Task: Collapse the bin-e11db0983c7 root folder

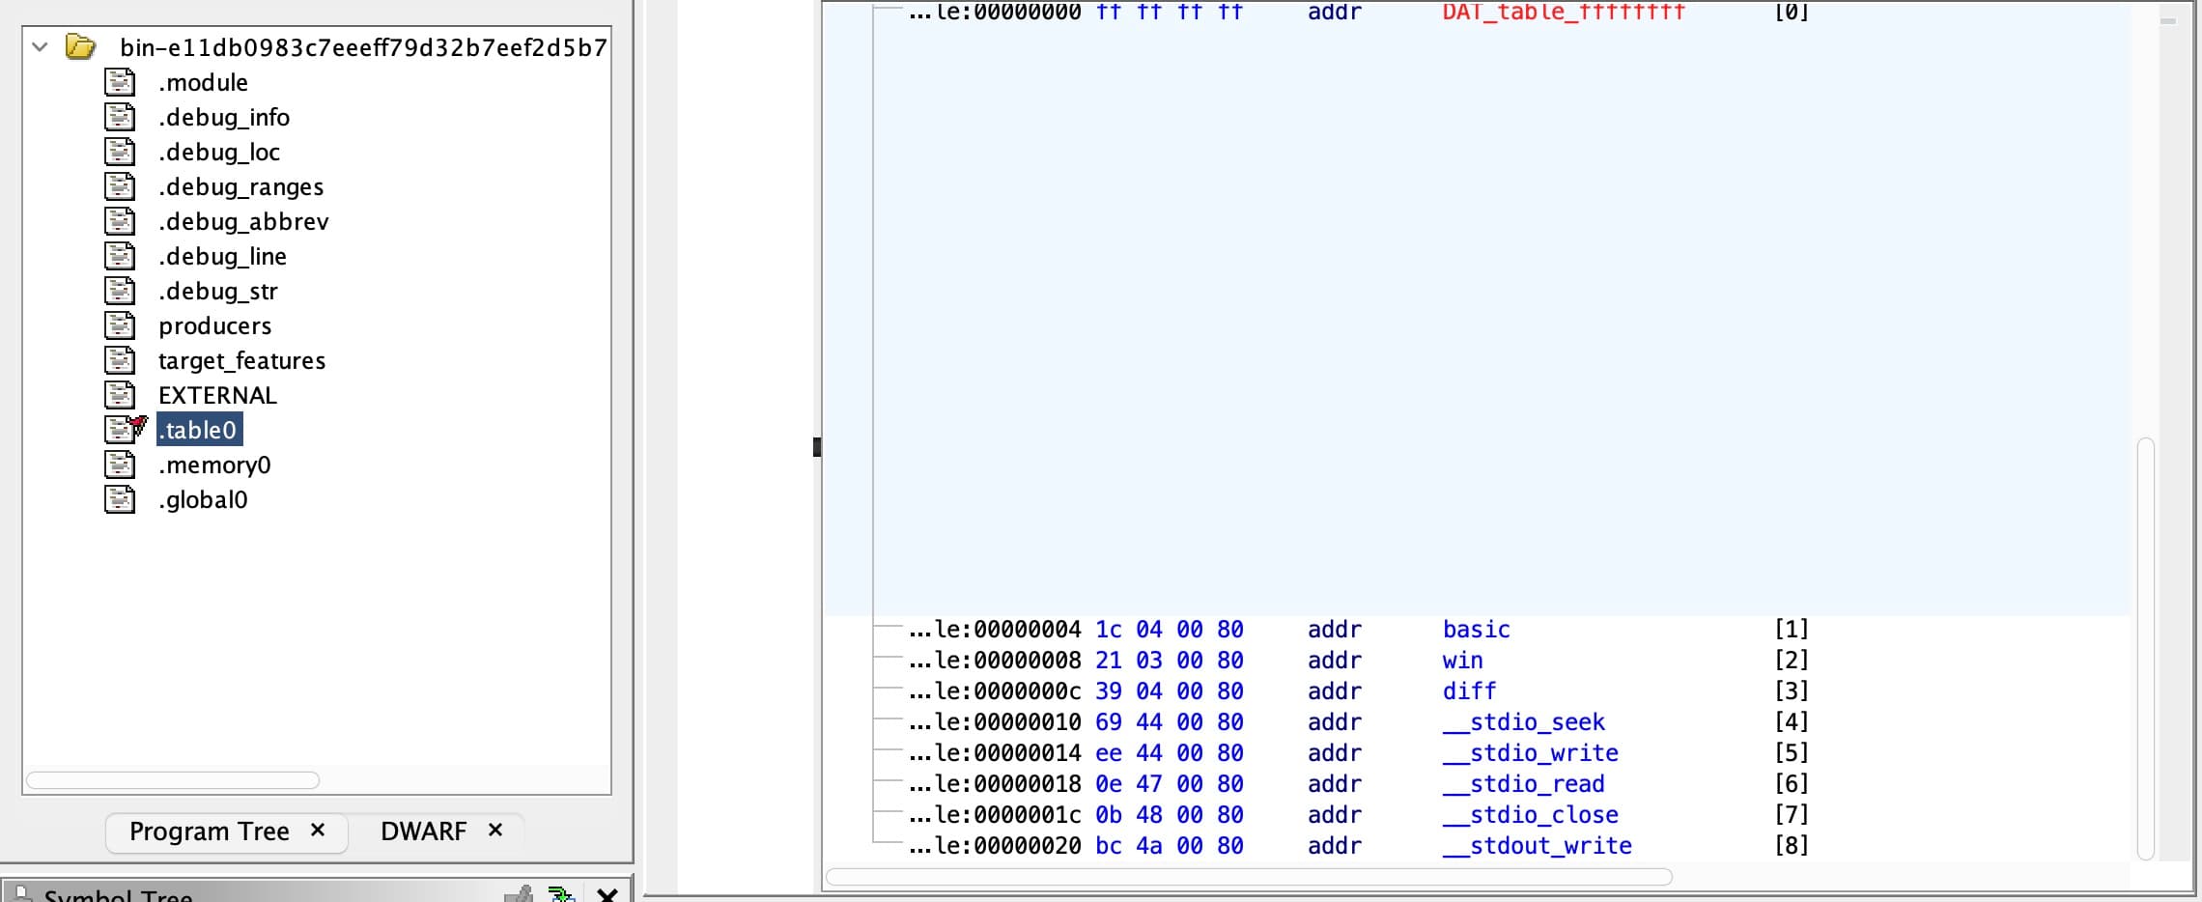Action: [x=40, y=46]
